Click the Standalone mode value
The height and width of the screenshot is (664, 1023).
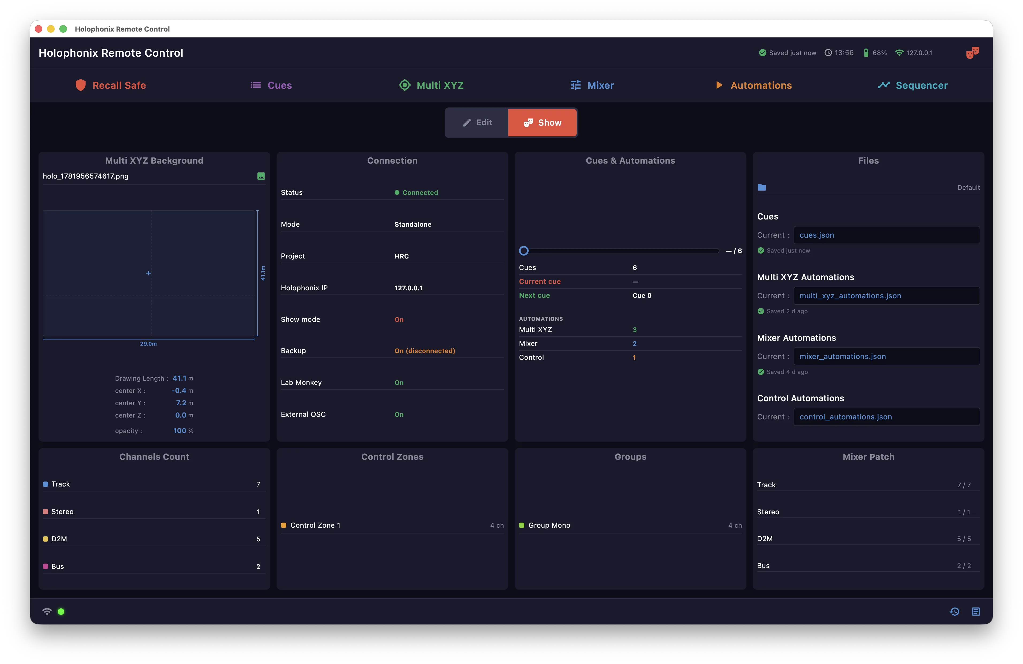click(x=413, y=224)
